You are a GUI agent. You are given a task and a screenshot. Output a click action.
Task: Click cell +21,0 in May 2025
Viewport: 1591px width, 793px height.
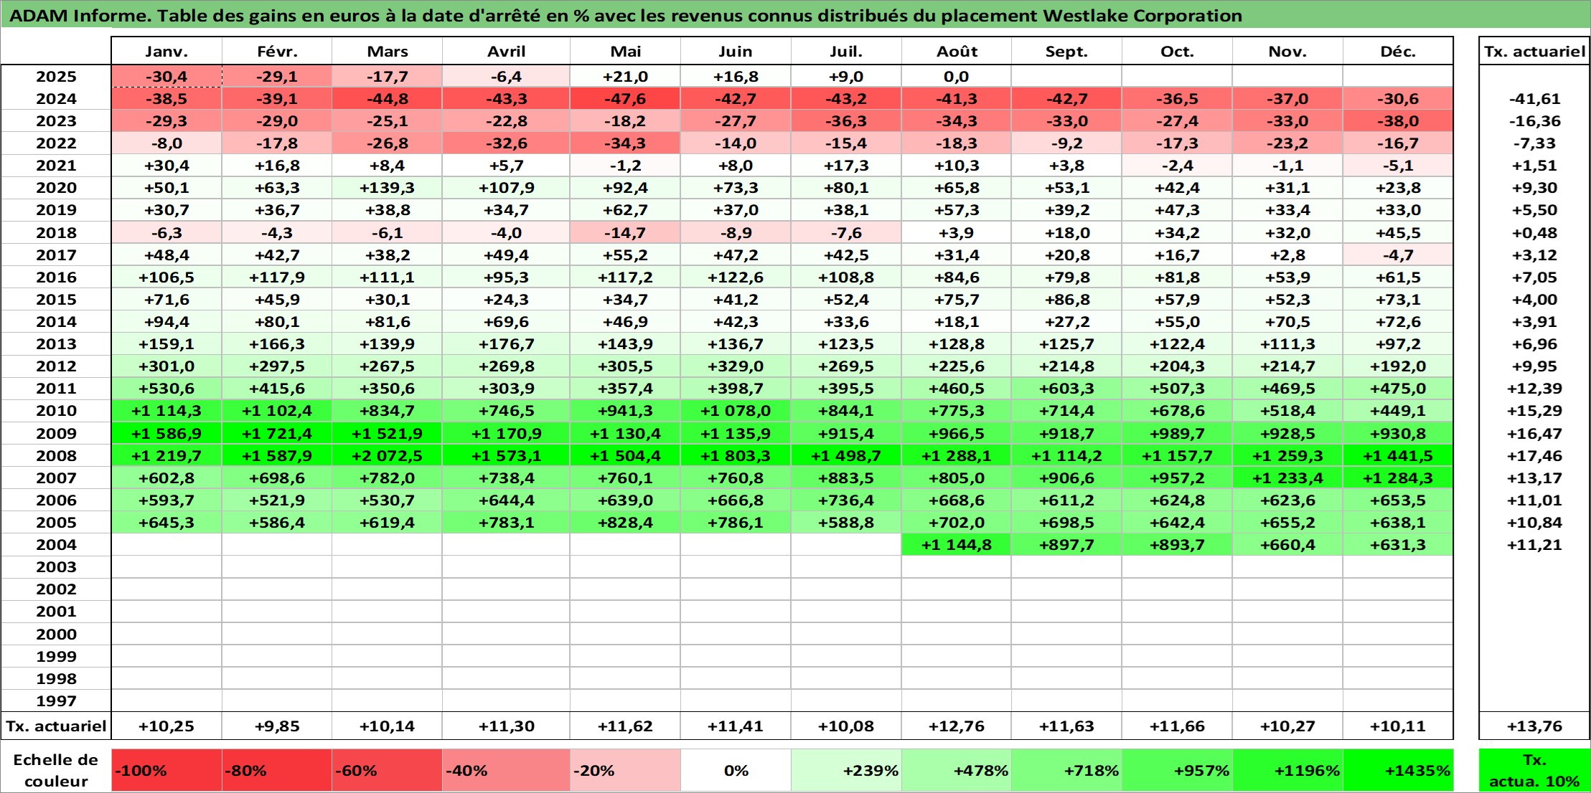[x=626, y=77]
